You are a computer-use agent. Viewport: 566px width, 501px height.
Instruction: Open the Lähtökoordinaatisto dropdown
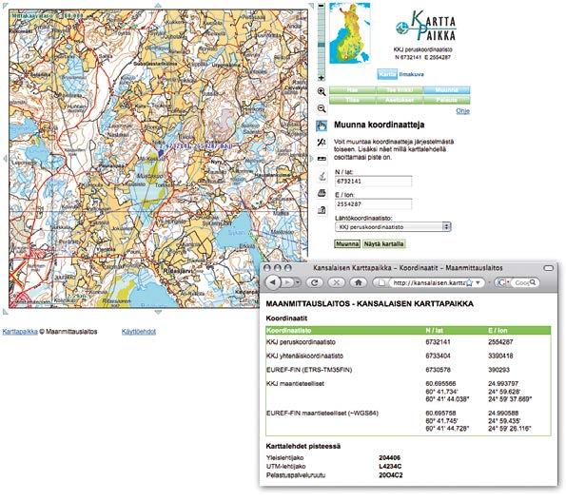coord(392,227)
